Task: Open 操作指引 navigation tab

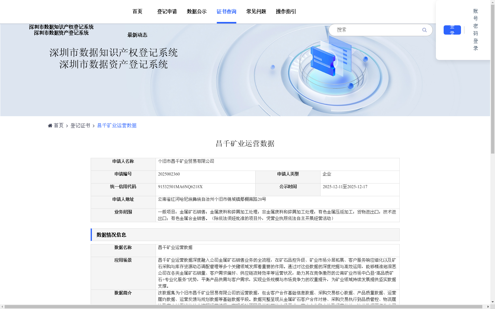Action: [286, 11]
